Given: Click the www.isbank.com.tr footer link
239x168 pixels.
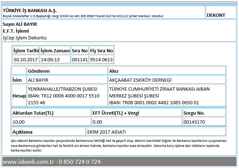Looking at the screenshot, I should click(28, 162).
